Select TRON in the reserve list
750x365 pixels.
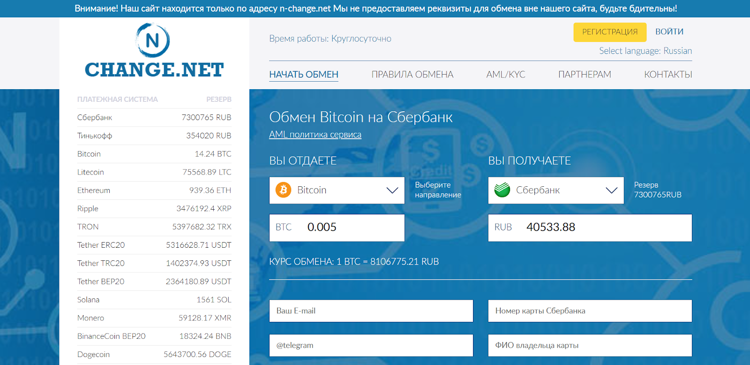pyautogui.click(x=154, y=227)
